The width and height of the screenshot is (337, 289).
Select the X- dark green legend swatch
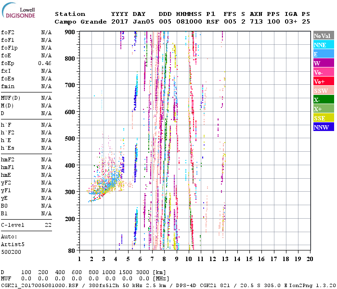[324, 100]
